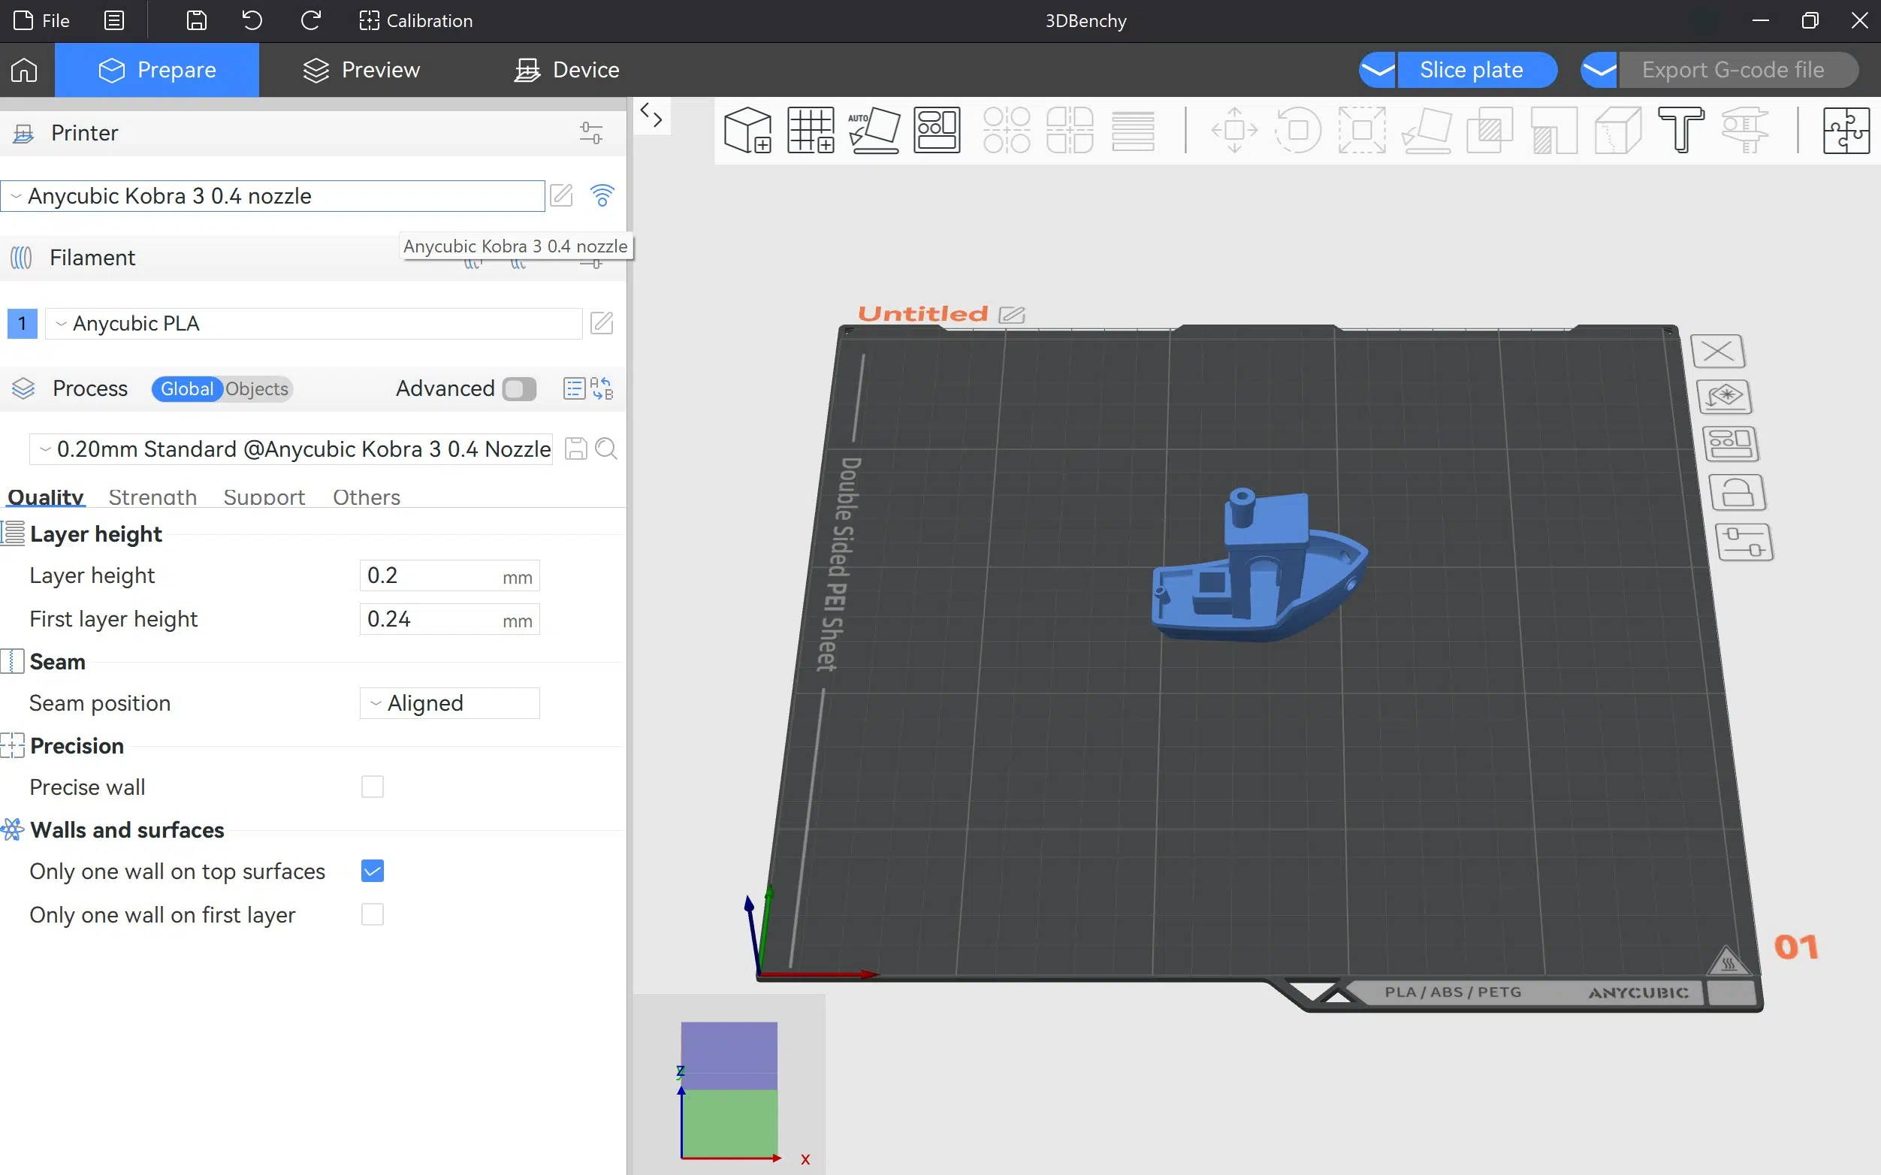Open the Anycubic Kobra 3 printer dropdown
This screenshot has height=1175, width=1881.
(273, 196)
